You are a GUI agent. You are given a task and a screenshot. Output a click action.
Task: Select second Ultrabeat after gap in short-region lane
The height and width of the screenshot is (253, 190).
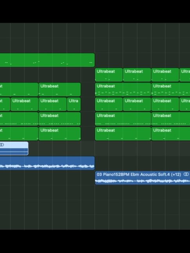137,104
